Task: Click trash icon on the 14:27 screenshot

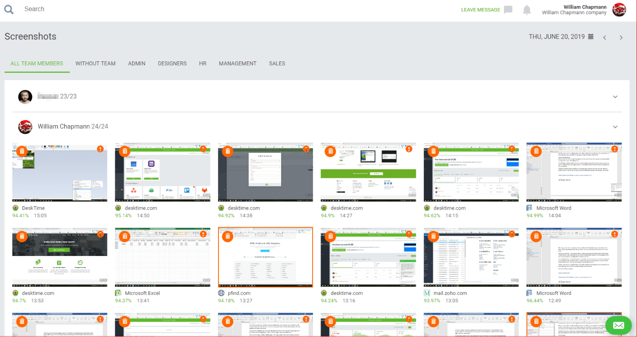Action: (x=330, y=151)
